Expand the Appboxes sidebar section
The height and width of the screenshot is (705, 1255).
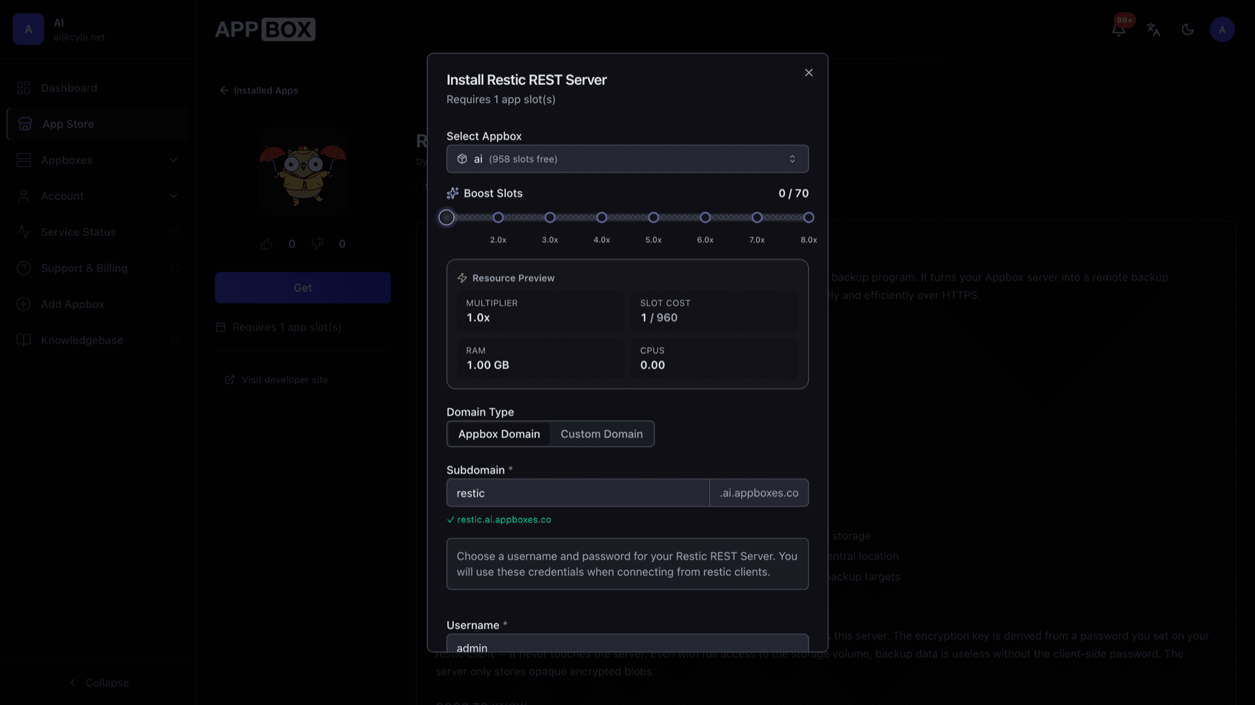coord(97,160)
